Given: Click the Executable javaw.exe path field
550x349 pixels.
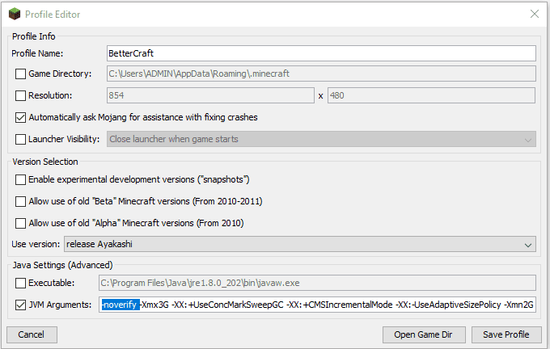Looking at the screenshot, I should pos(317,283).
